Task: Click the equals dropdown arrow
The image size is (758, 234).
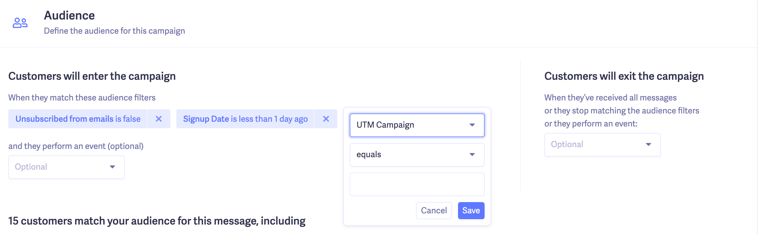Action: [472, 155]
